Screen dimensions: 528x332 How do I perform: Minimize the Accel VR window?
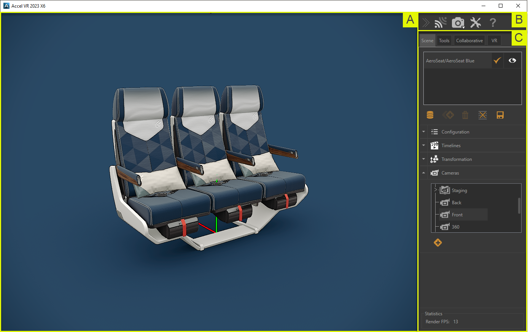click(x=483, y=6)
